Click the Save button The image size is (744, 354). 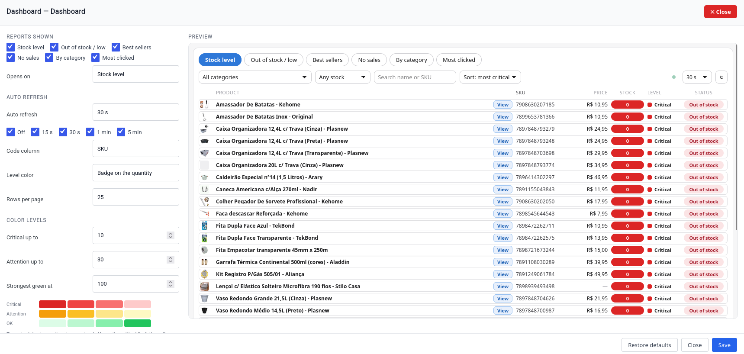[724, 345]
